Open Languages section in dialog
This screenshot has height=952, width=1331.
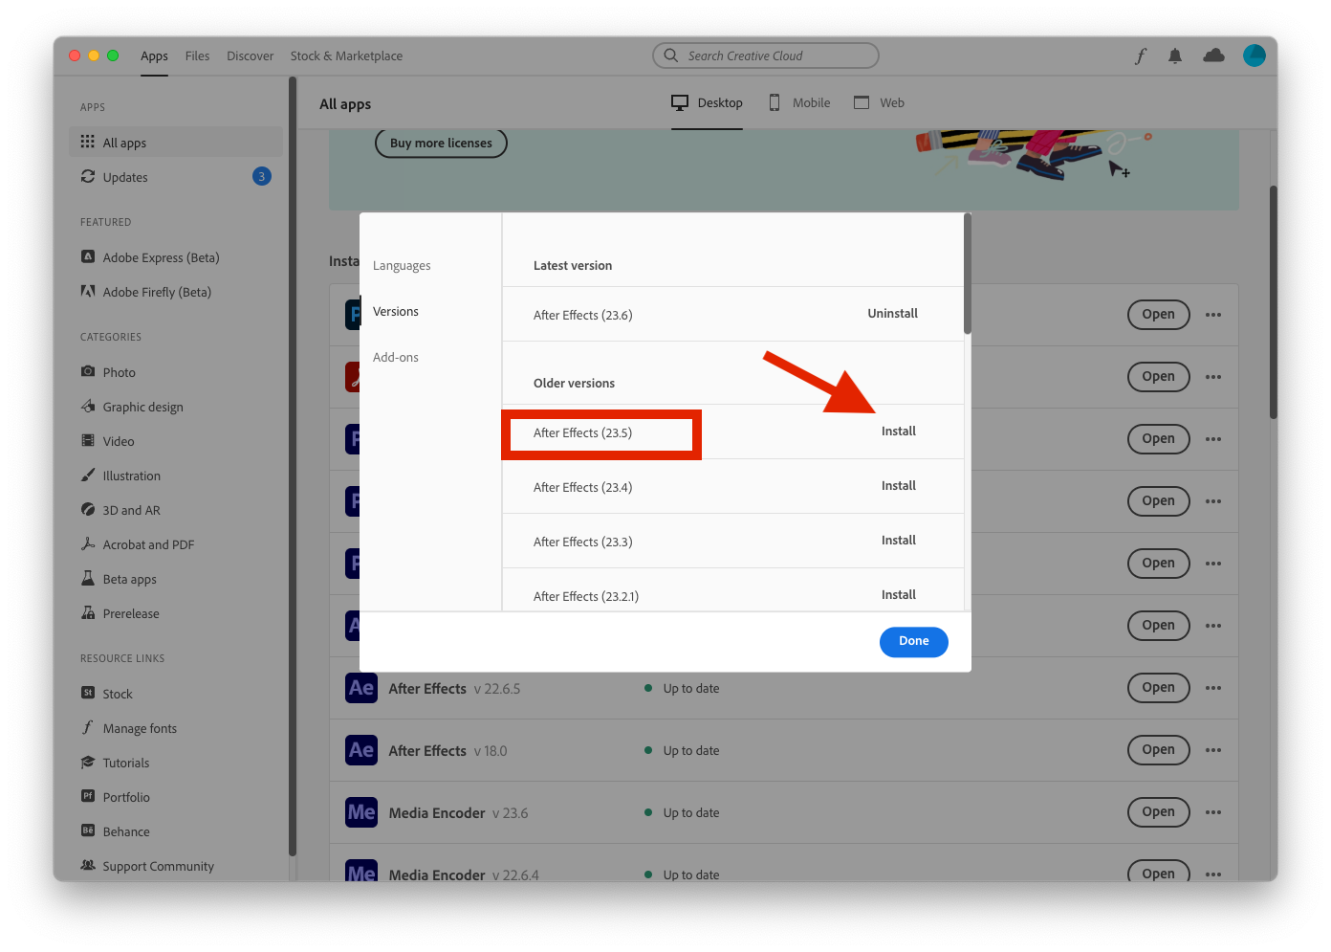tap(402, 266)
